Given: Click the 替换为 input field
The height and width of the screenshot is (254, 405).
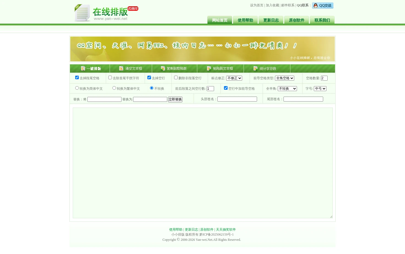Looking at the screenshot, I should pos(150,99).
